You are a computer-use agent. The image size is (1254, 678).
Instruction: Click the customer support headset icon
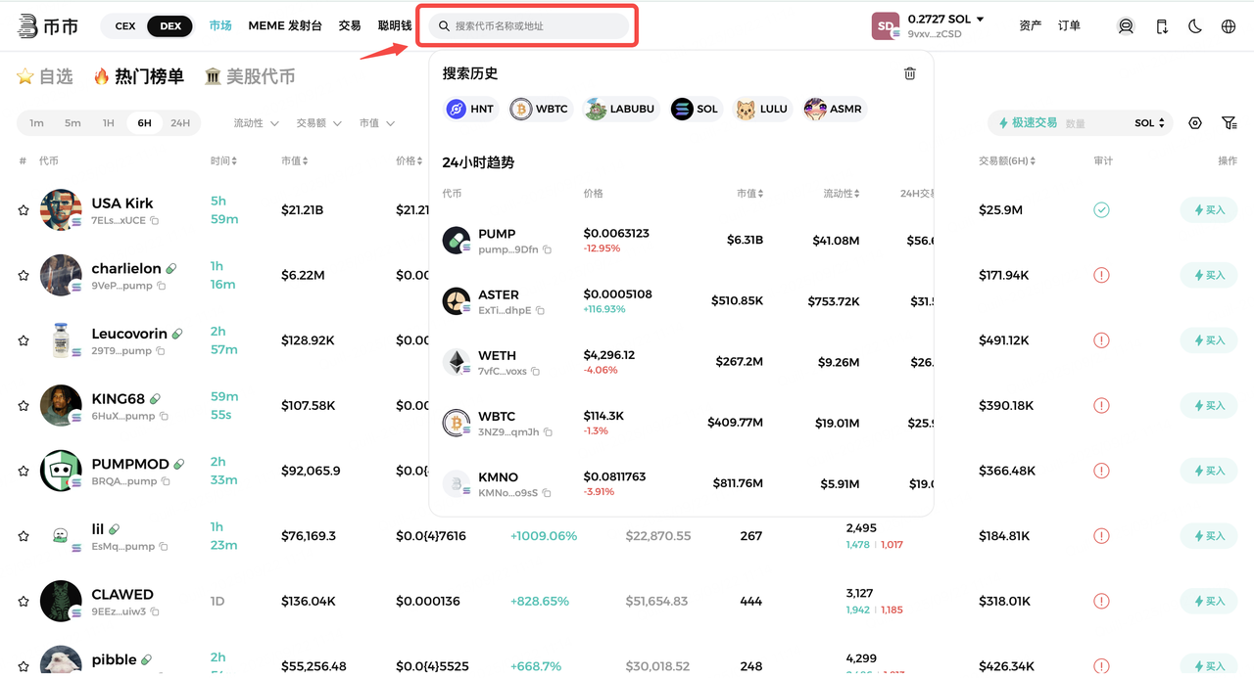pos(1126,26)
